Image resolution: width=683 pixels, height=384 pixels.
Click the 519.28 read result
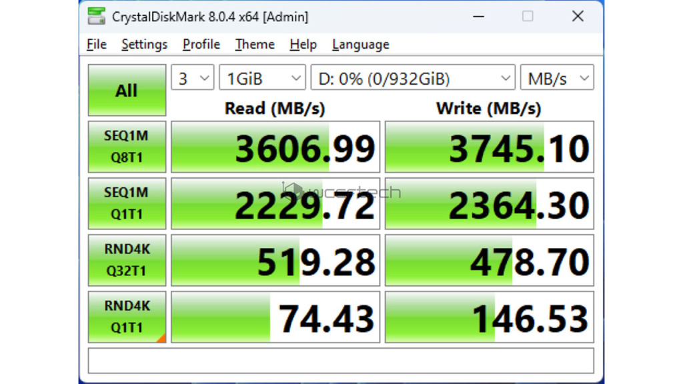(275, 260)
